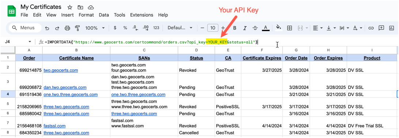Open the zoom 100% dropdown
399x138 pixels.
coord(95,28)
